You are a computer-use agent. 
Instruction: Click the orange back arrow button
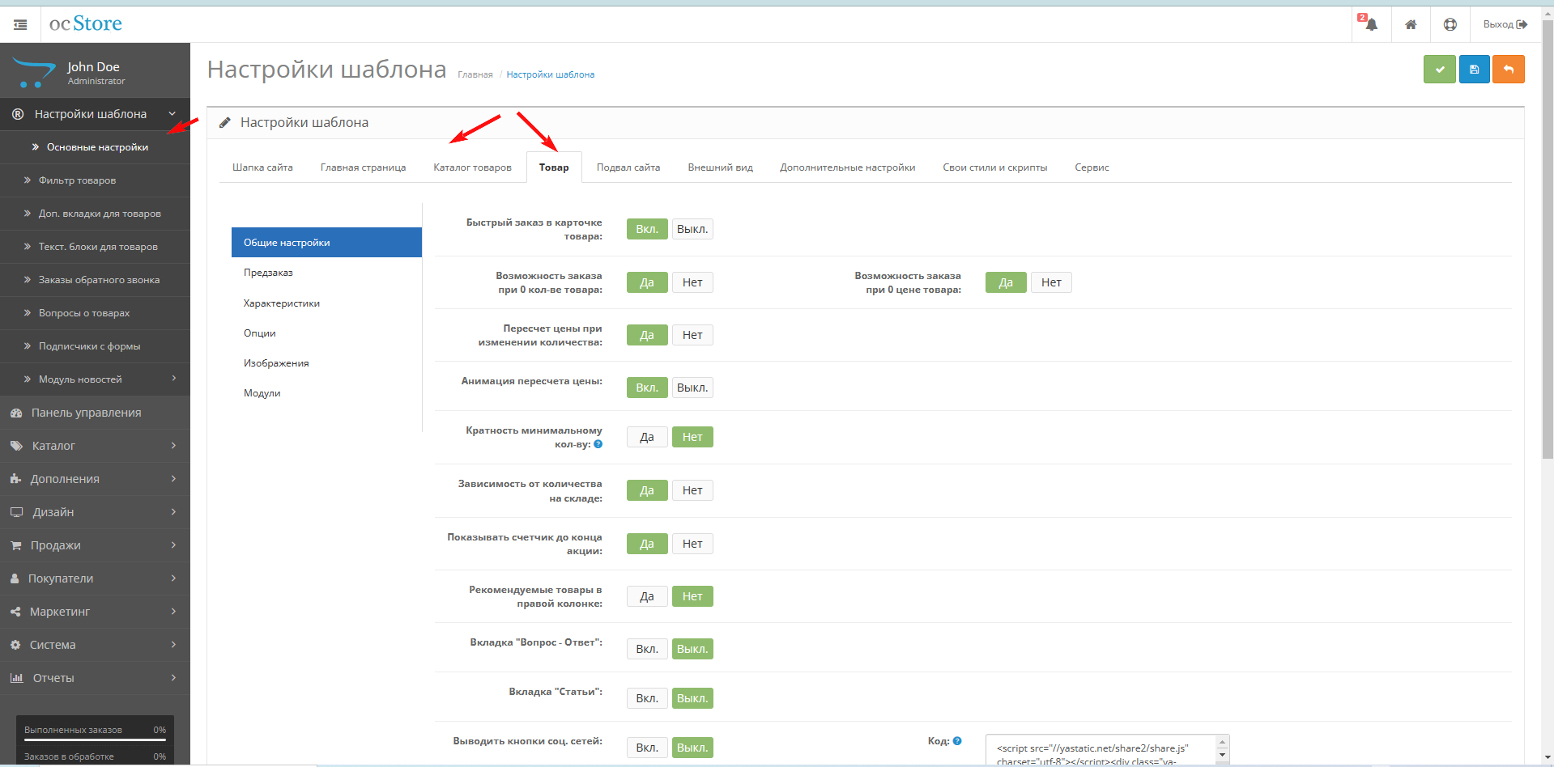tap(1509, 70)
